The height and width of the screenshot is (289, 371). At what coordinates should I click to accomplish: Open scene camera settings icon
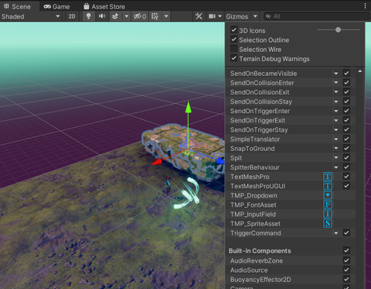(x=212, y=16)
